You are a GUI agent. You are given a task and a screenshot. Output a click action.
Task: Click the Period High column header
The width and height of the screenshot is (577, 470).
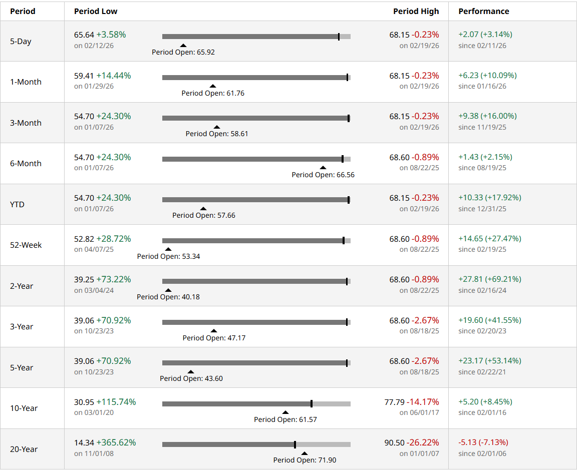(416, 11)
